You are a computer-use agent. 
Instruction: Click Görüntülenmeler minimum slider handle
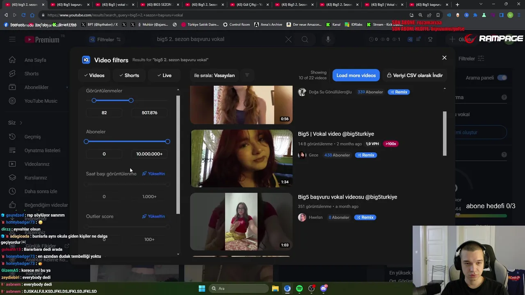point(94,100)
